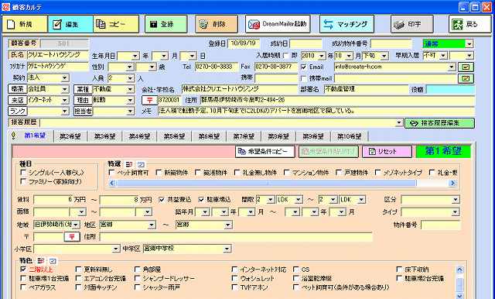Check the 携帯mail checkbox
This screenshot has height=299, width=495.
click(304, 78)
